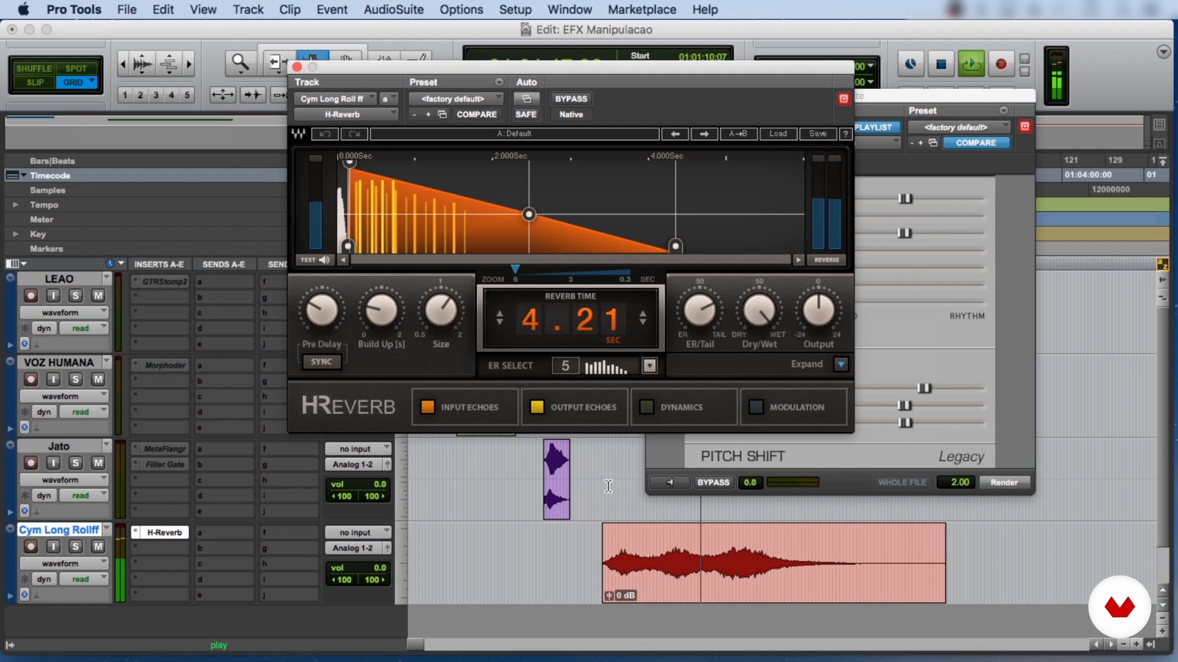The height and width of the screenshot is (662, 1178).
Task: Select SHUFFLE edit mode
Action: 33,69
